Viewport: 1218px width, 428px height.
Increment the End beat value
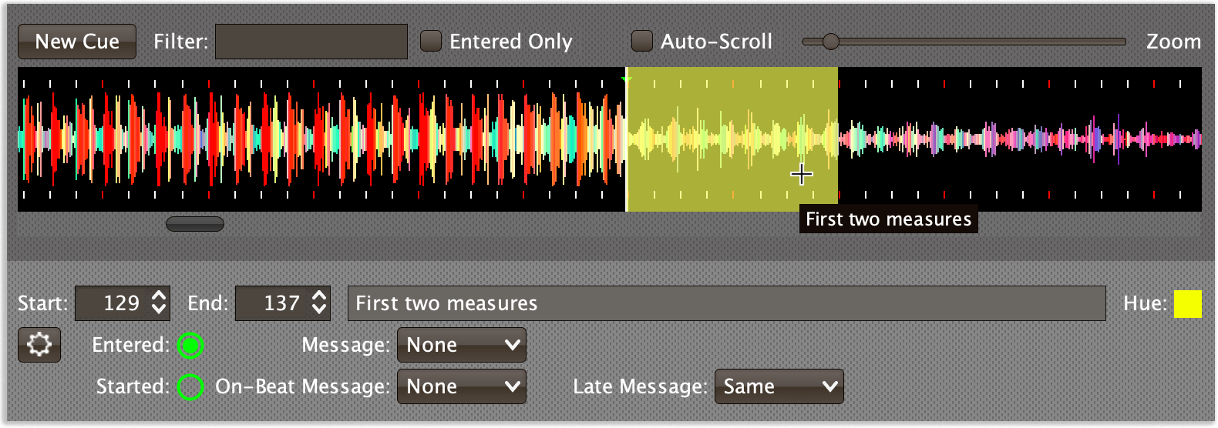tap(319, 296)
